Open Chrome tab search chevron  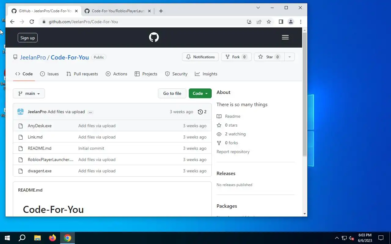pyautogui.click(x=258, y=8)
